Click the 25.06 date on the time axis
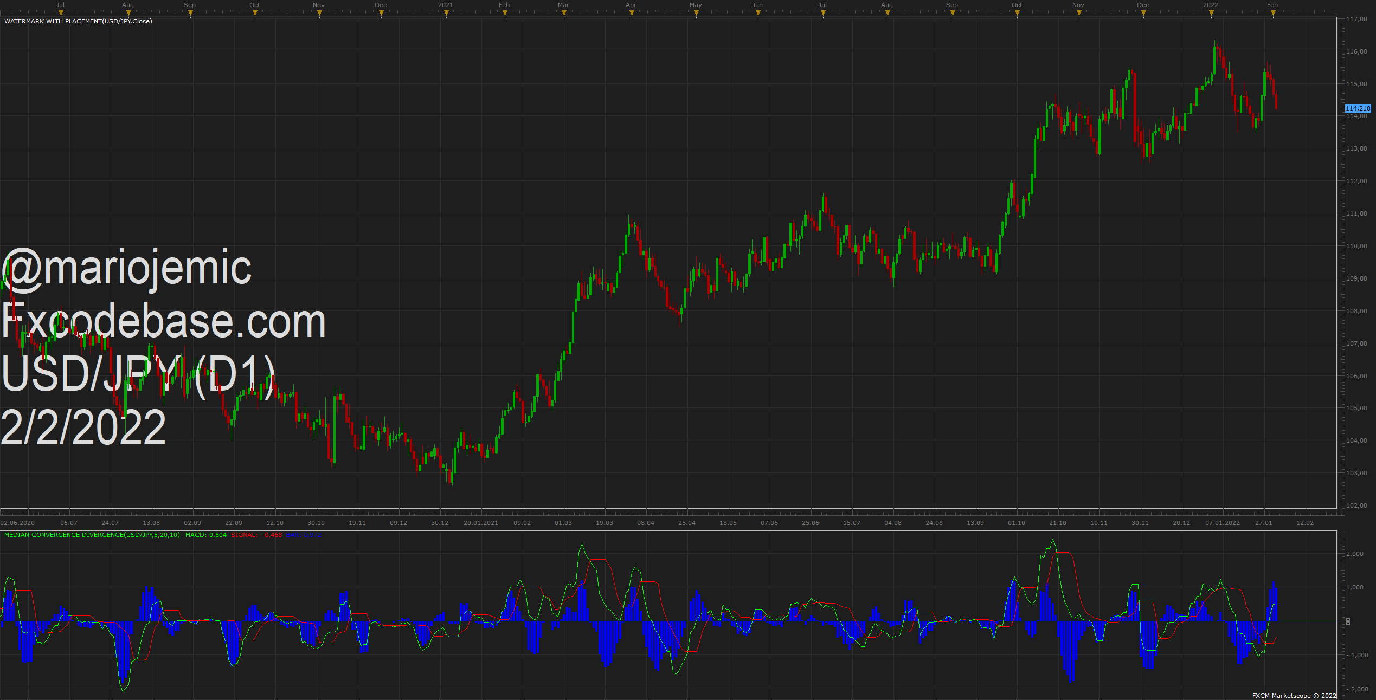This screenshot has height=700, width=1376. [x=811, y=523]
